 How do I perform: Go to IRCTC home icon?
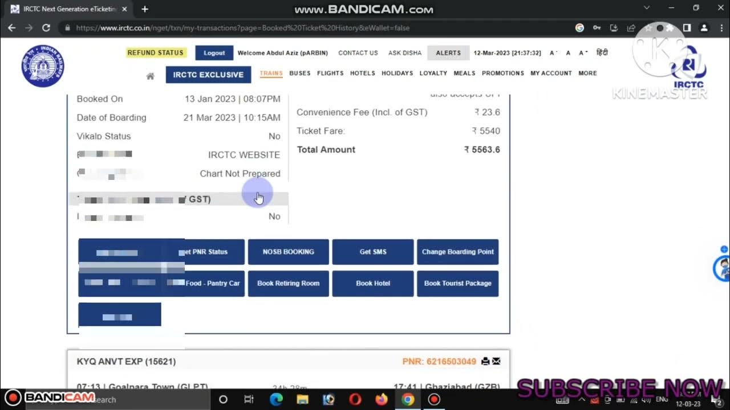[x=150, y=76]
